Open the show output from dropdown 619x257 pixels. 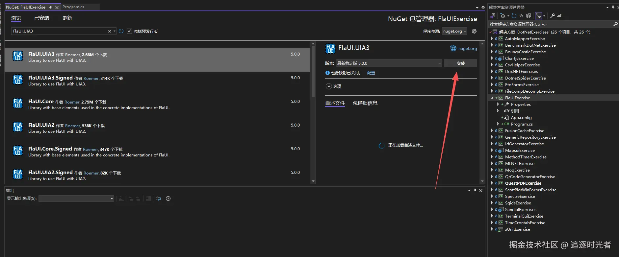click(x=76, y=199)
